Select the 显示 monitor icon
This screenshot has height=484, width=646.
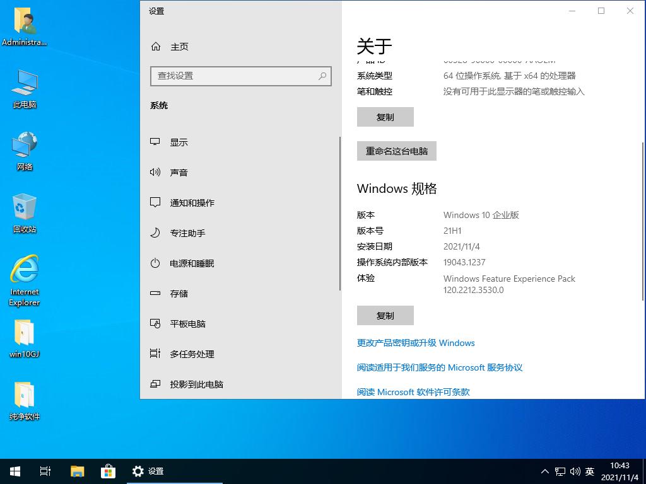(x=155, y=142)
